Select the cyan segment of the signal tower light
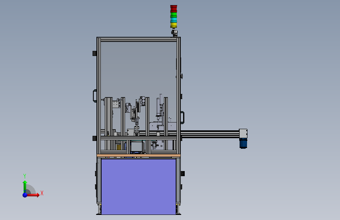The image size is (340, 220). 174,20
